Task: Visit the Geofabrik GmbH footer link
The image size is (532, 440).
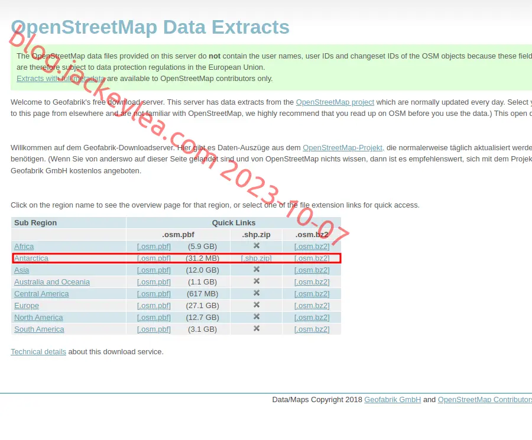Action: pos(392,400)
